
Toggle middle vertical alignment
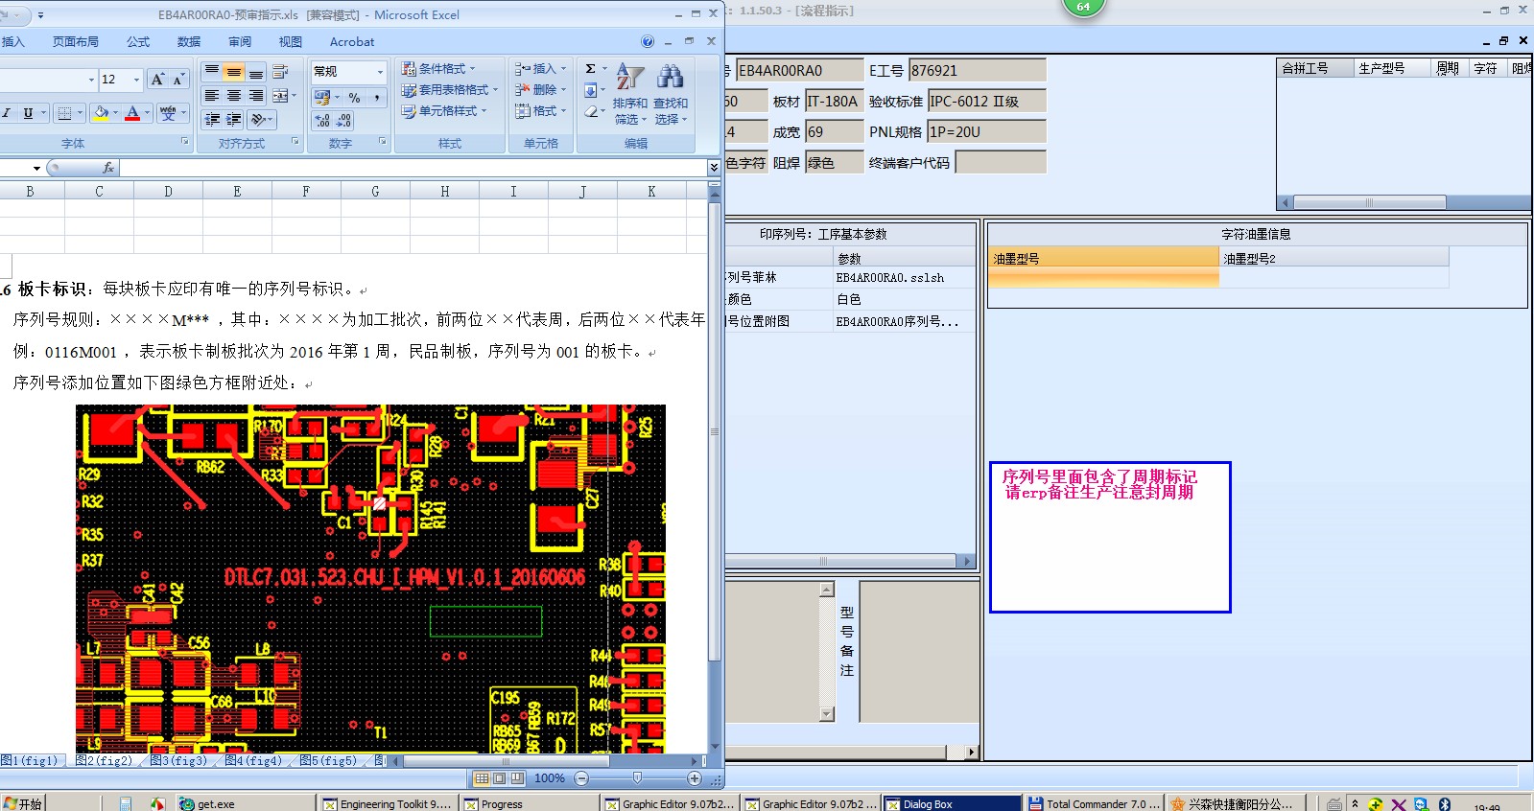tap(234, 72)
